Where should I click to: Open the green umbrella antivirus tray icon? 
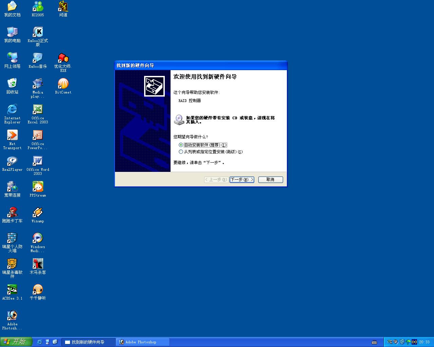408,342
